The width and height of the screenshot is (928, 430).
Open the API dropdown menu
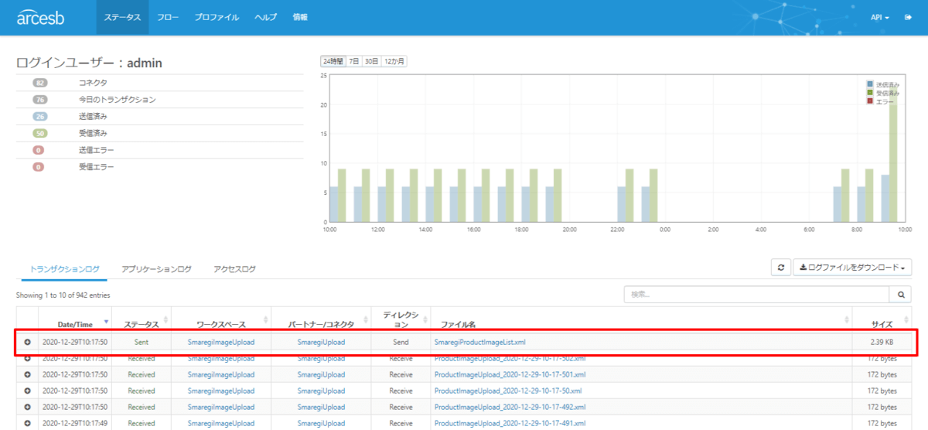pos(879,17)
